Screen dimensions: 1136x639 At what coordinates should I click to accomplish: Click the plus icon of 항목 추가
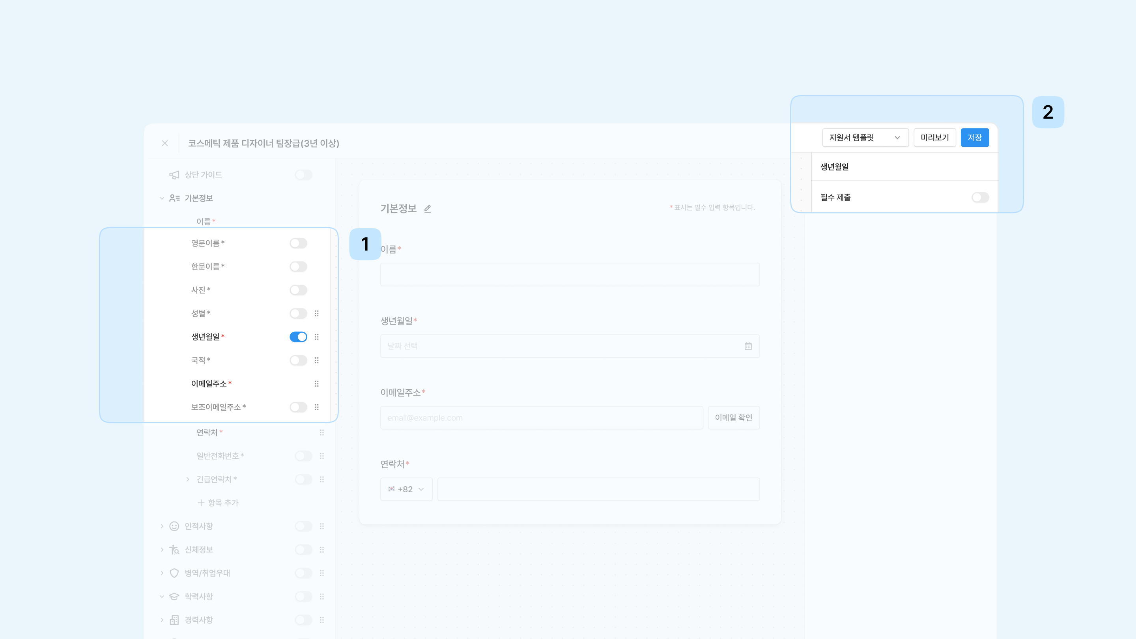[201, 503]
